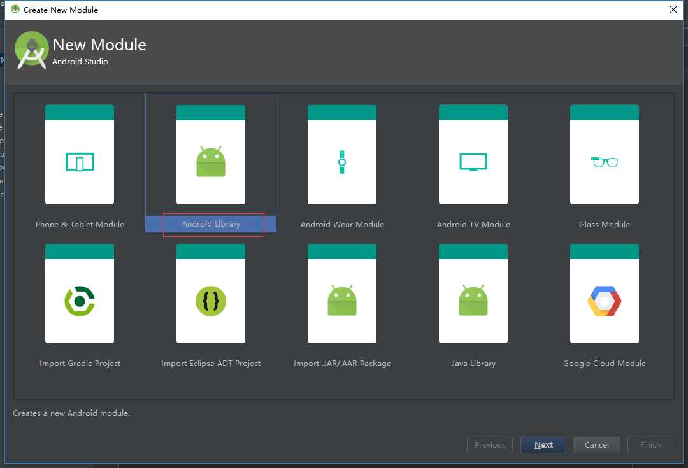Click the 'Android Wear Module' label

(x=342, y=225)
